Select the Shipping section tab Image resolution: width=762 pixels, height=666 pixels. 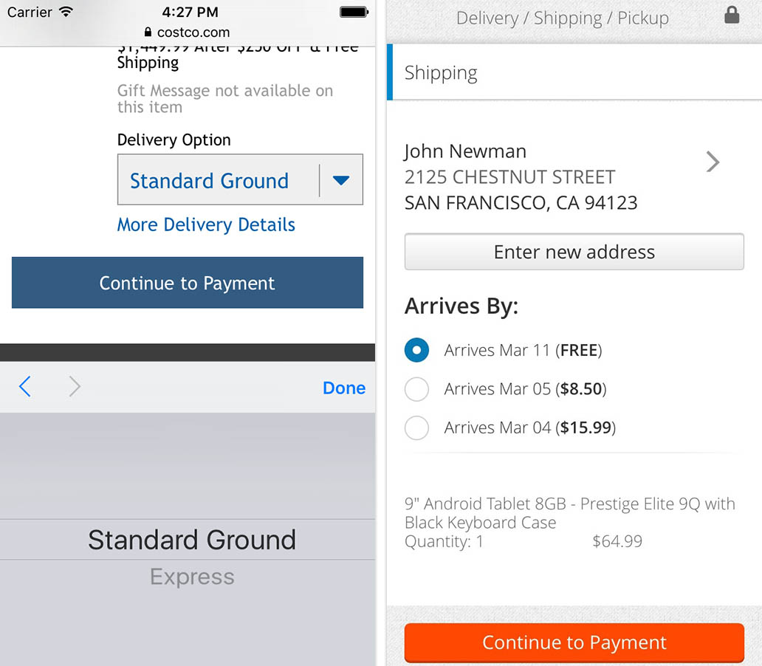point(441,72)
